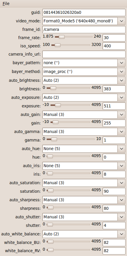This screenshot has height=256, width=127.
Task: Click the empty camera_info_url field
Action: 84,54
